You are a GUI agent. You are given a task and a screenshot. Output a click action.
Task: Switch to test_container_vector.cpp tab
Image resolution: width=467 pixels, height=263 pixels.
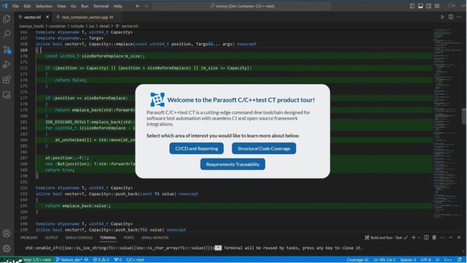coord(85,17)
